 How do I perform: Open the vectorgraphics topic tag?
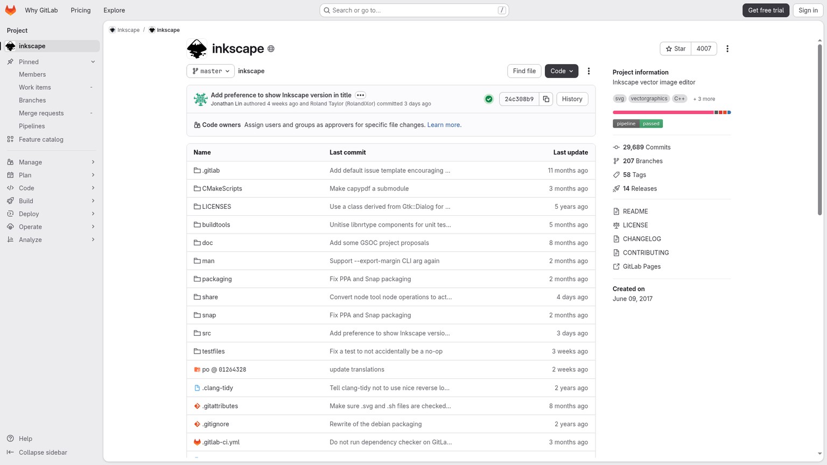(x=649, y=99)
